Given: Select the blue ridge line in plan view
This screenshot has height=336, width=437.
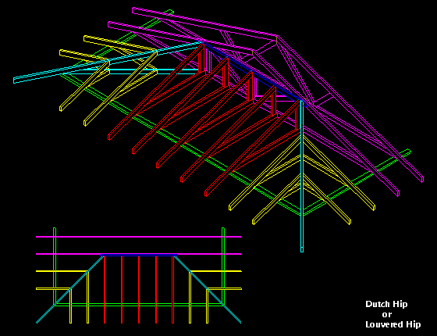Looking at the screenshot, I should [x=139, y=256].
